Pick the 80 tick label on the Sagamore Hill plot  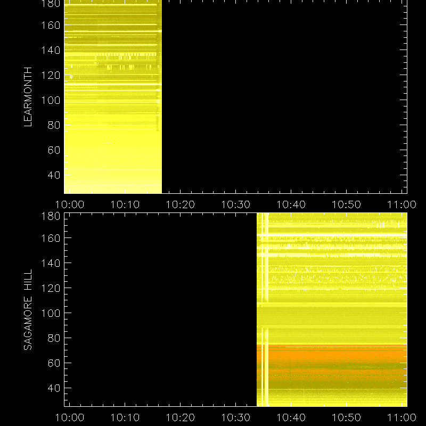pyautogui.click(x=54, y=338)
